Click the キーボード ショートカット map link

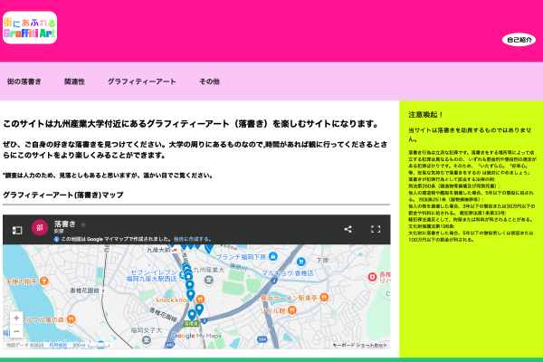coord(359,345)
